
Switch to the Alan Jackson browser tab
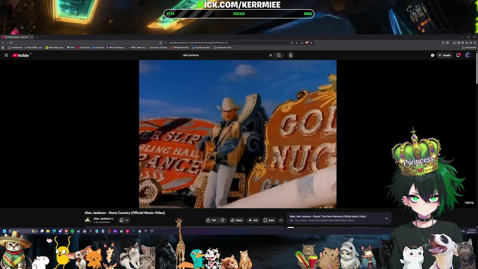[17, 37]
